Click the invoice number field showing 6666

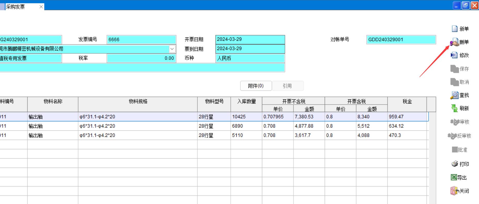pos(141,40)
